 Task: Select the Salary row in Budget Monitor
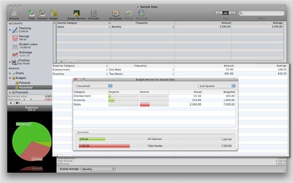tap(154, 104)
